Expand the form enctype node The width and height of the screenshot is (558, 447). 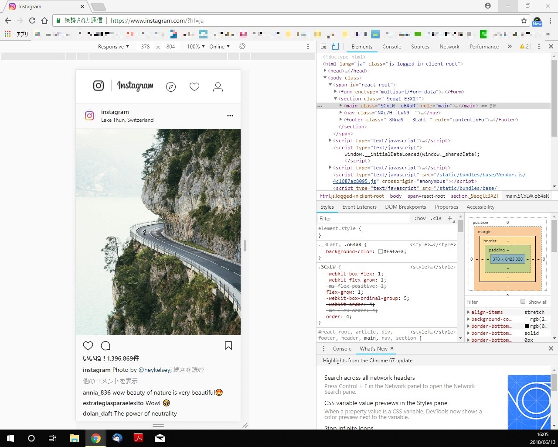(x=336, y=92)
